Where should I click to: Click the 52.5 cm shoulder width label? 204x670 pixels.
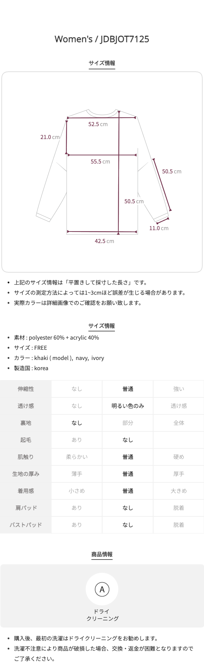[x=98, y=124]
